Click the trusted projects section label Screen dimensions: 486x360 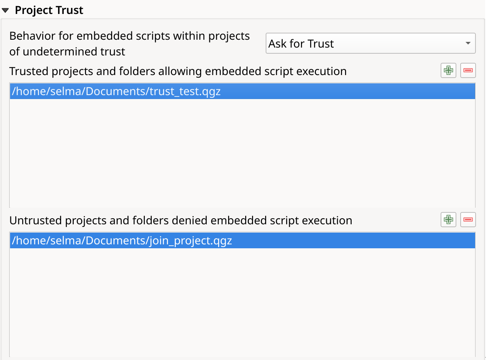pyautogui.click(x=179, y=71)
